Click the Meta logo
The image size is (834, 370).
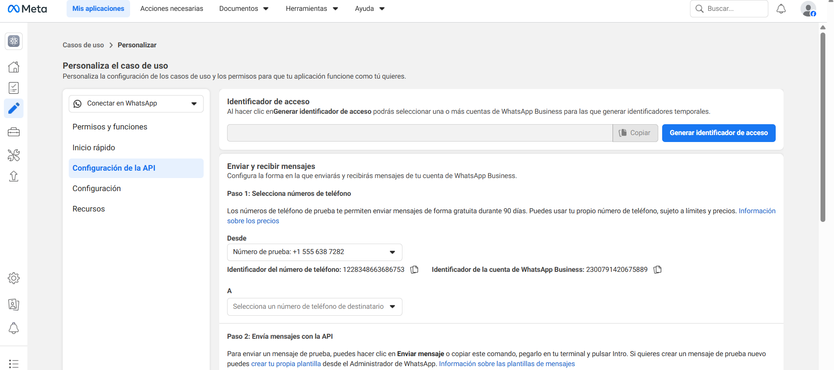27,9
